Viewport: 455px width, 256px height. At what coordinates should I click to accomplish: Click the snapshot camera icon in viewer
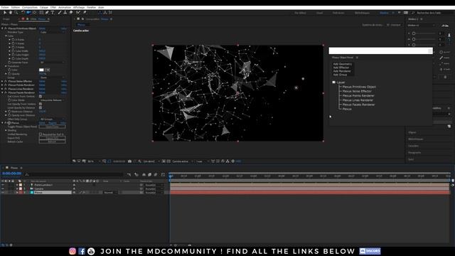coord(129,161)
